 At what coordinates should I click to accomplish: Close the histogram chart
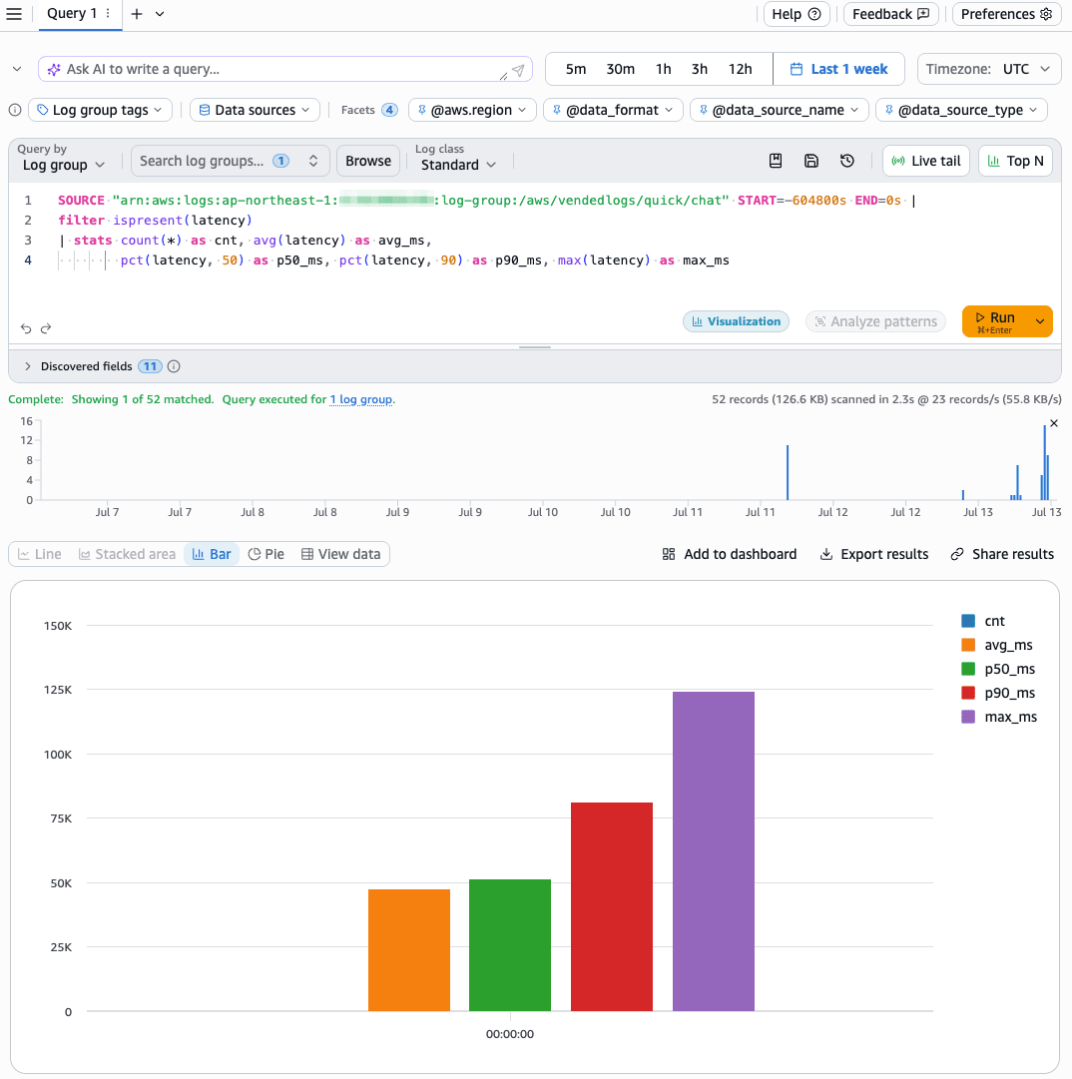(x=1053, y=423)
